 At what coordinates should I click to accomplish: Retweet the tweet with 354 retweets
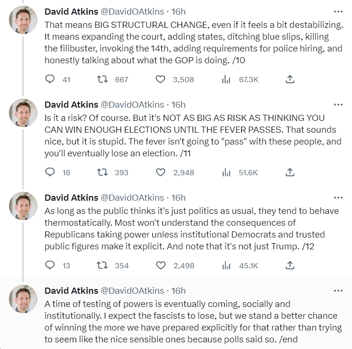(x=102, y=265)
